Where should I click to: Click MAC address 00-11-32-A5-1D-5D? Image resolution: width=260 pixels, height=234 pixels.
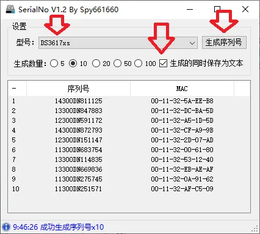tap(182, 120)
